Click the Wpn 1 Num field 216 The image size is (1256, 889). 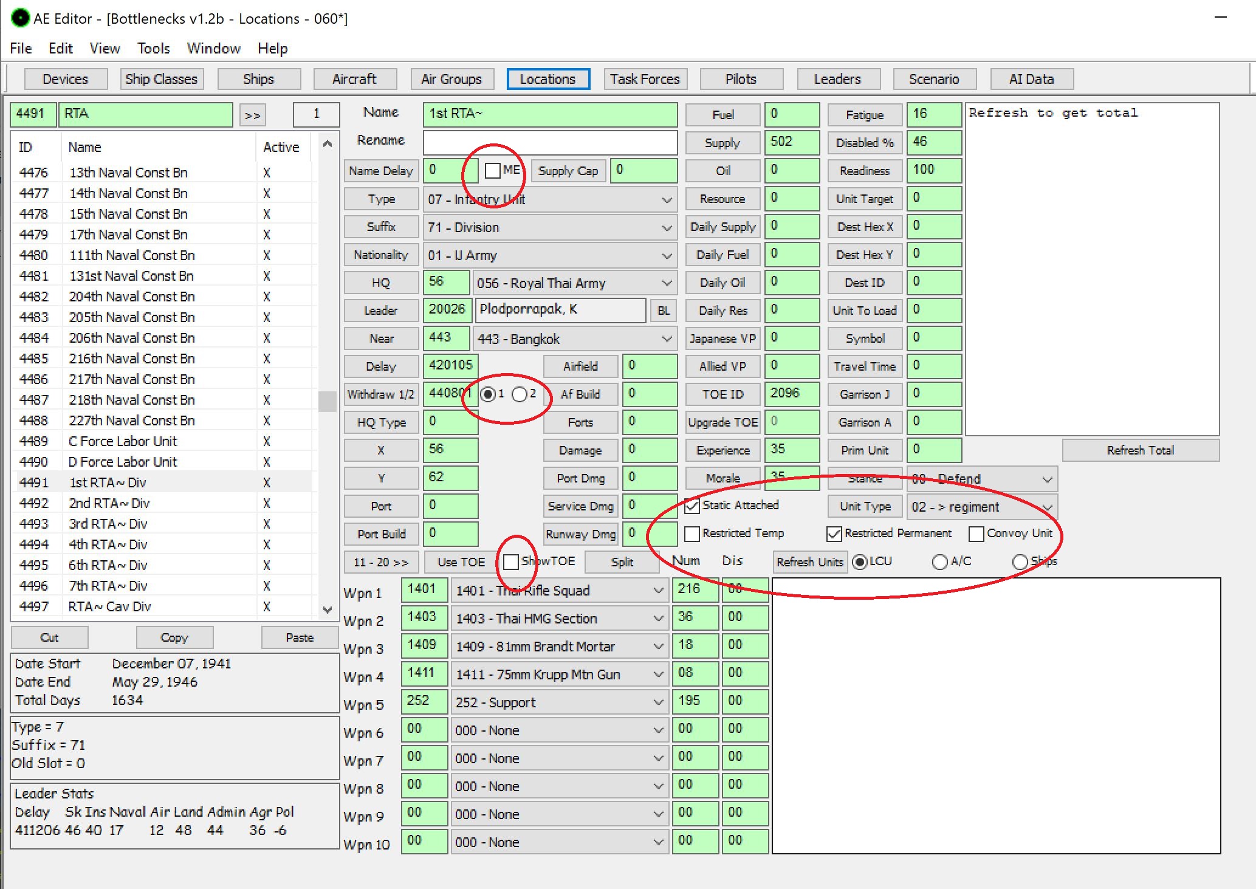(695, 589)
